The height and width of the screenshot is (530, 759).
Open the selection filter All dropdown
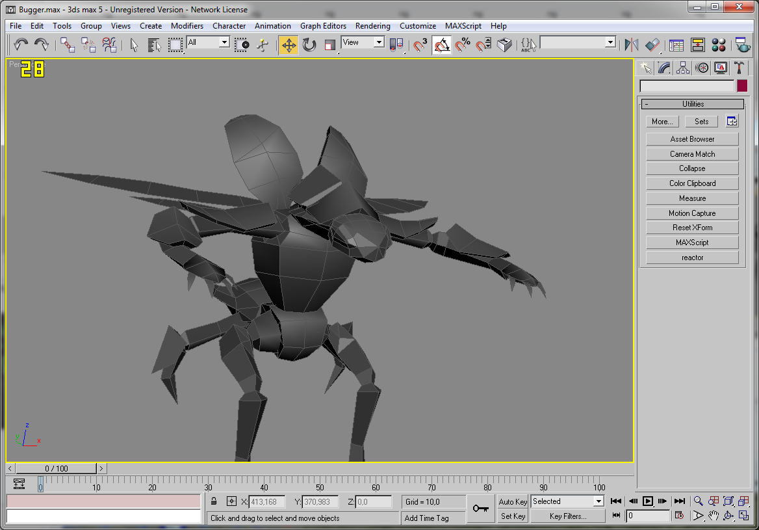[x=208, y=43]
